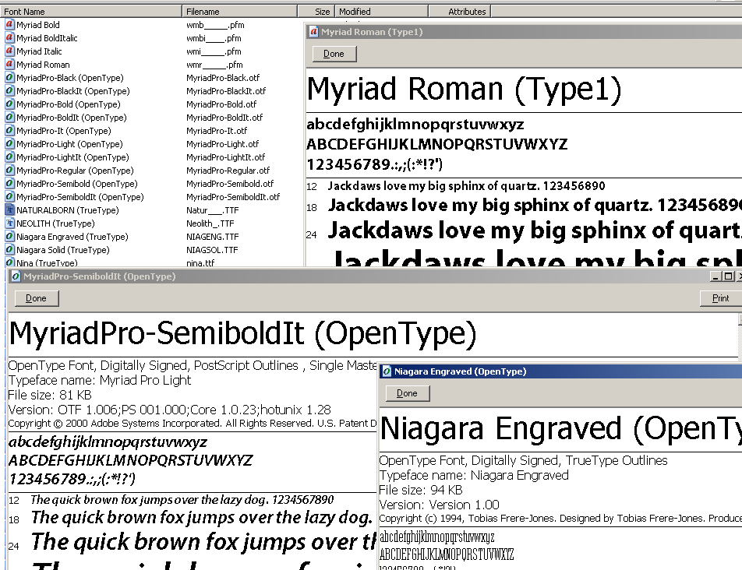Click the Myriad Roman window title bar

click(525, 32)
